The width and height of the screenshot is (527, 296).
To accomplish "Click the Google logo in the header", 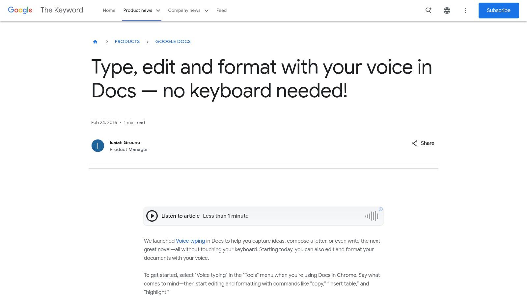I will click(x=20, y=10).
